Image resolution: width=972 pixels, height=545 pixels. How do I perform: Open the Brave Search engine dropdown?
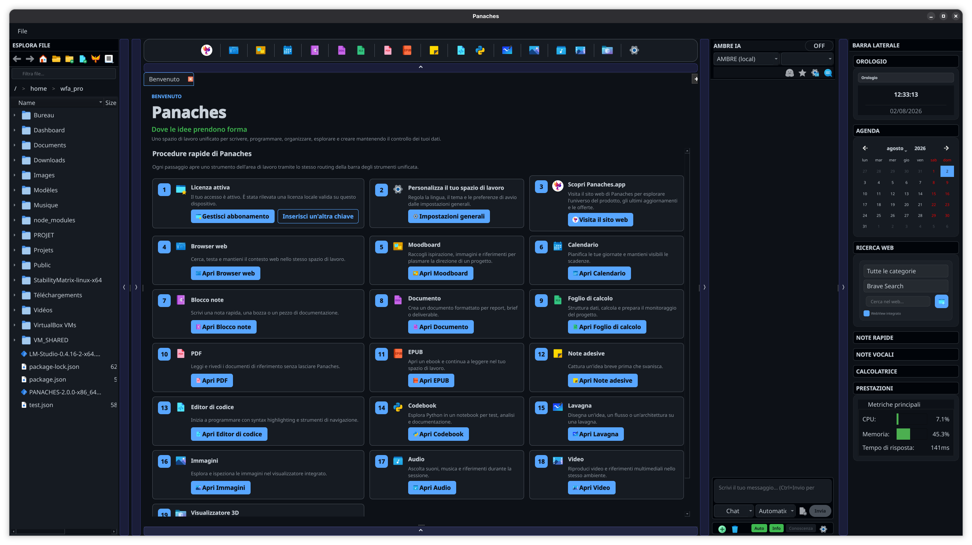pos(905,286)
